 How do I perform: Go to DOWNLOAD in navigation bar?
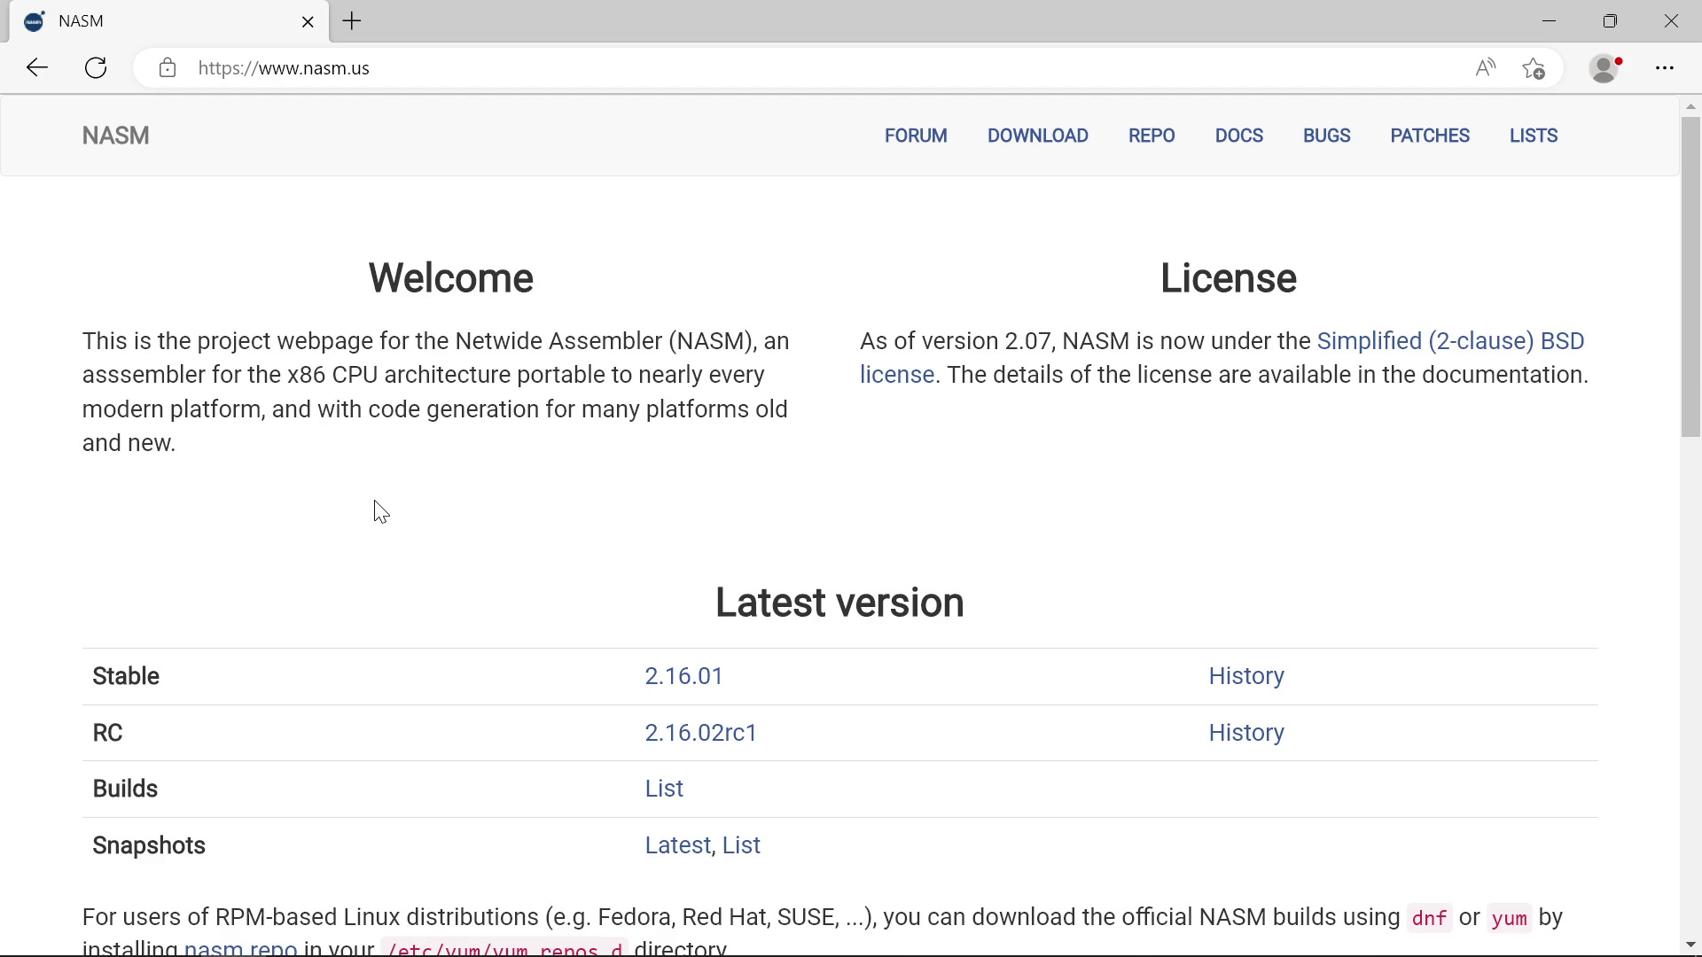[x=1037, y=136]
